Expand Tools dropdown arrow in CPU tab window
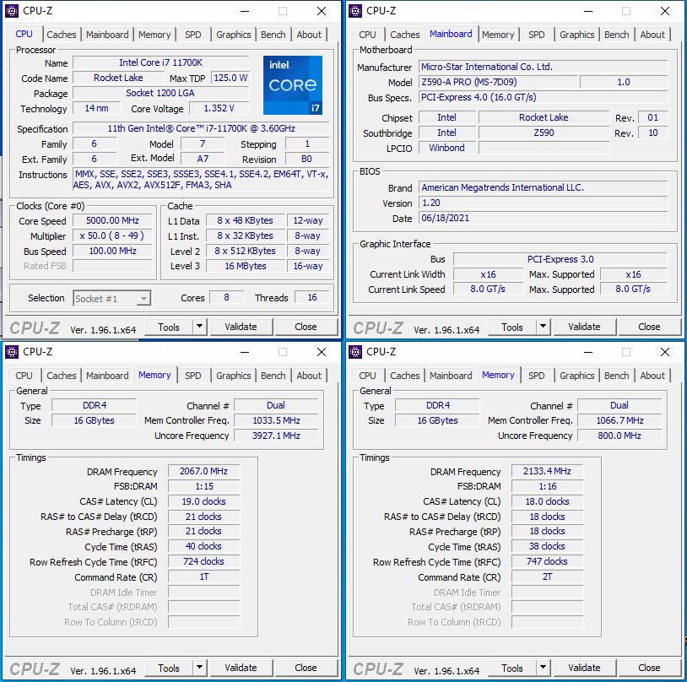Image resolution: width=687 pixels, height=682 pixels. (199, 327)
